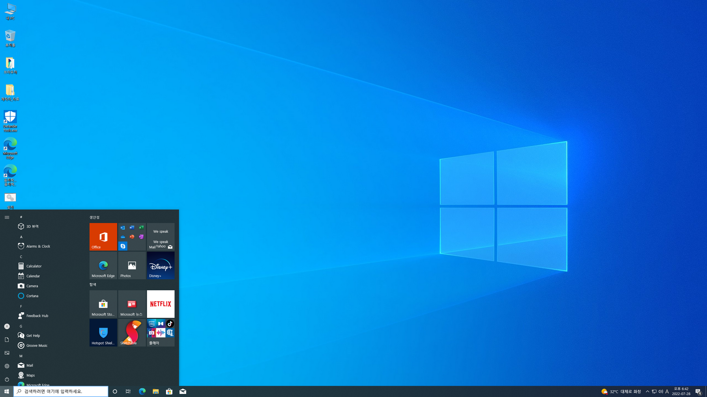Open the Outlook icon in Office group tile
Screen dimensions: 707x397
coord(123,228)
